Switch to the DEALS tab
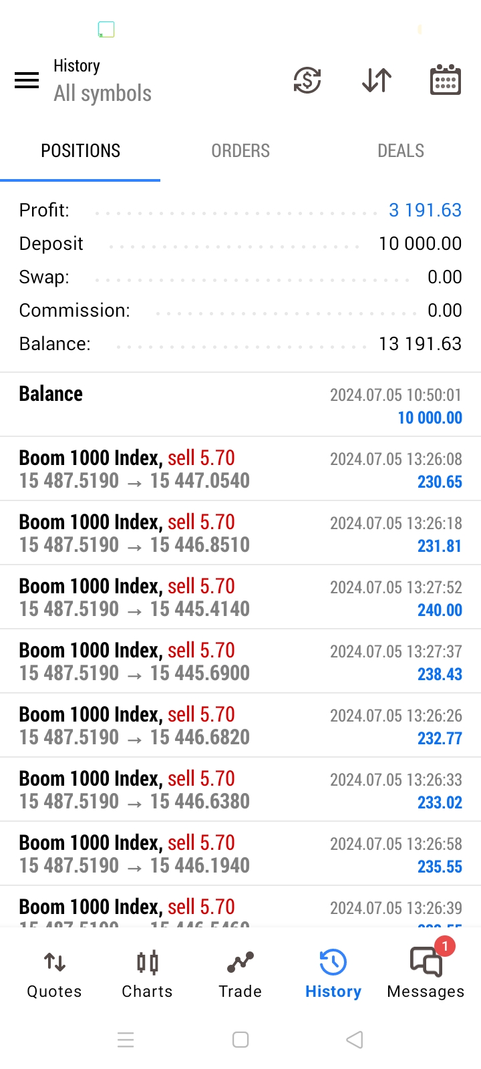Image resolution: width=481 pixels, height=1069 pixels. pos(401,151)
